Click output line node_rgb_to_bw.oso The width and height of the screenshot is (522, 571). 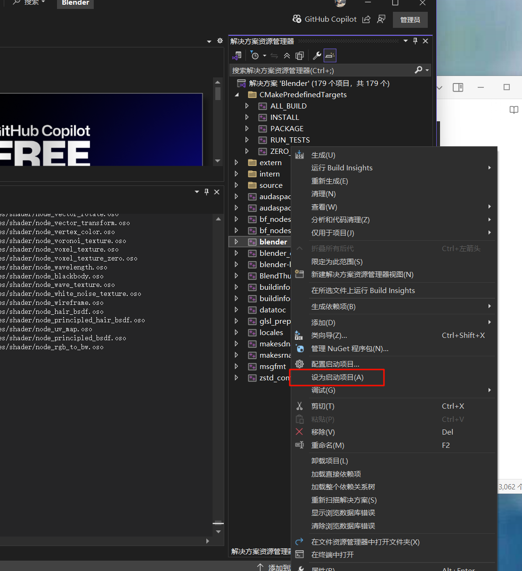point(52,347)
